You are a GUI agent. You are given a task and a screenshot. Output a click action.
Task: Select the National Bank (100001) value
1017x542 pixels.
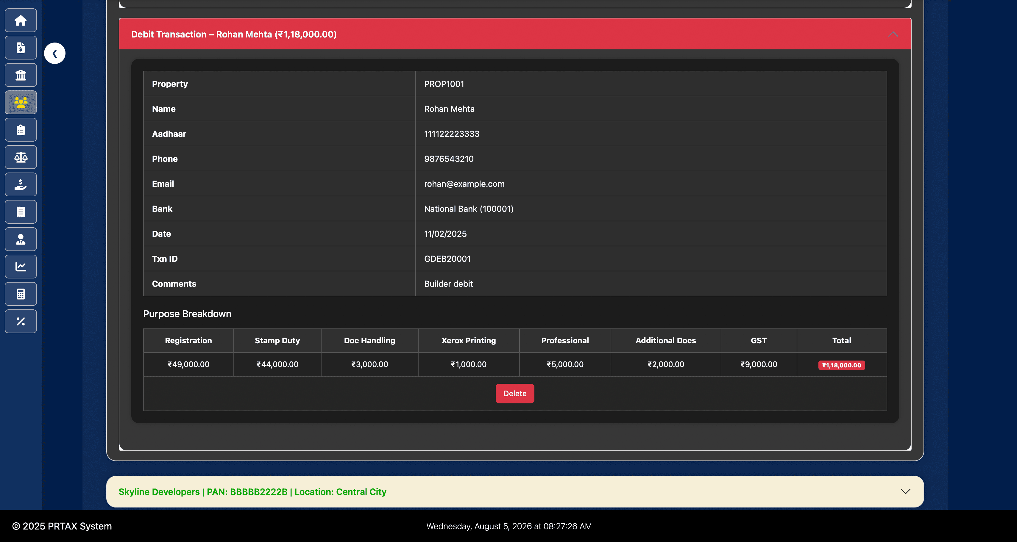coord(469,209)
